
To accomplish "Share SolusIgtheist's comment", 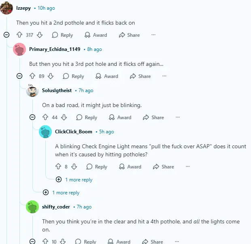I will click(x=153, y=118).
